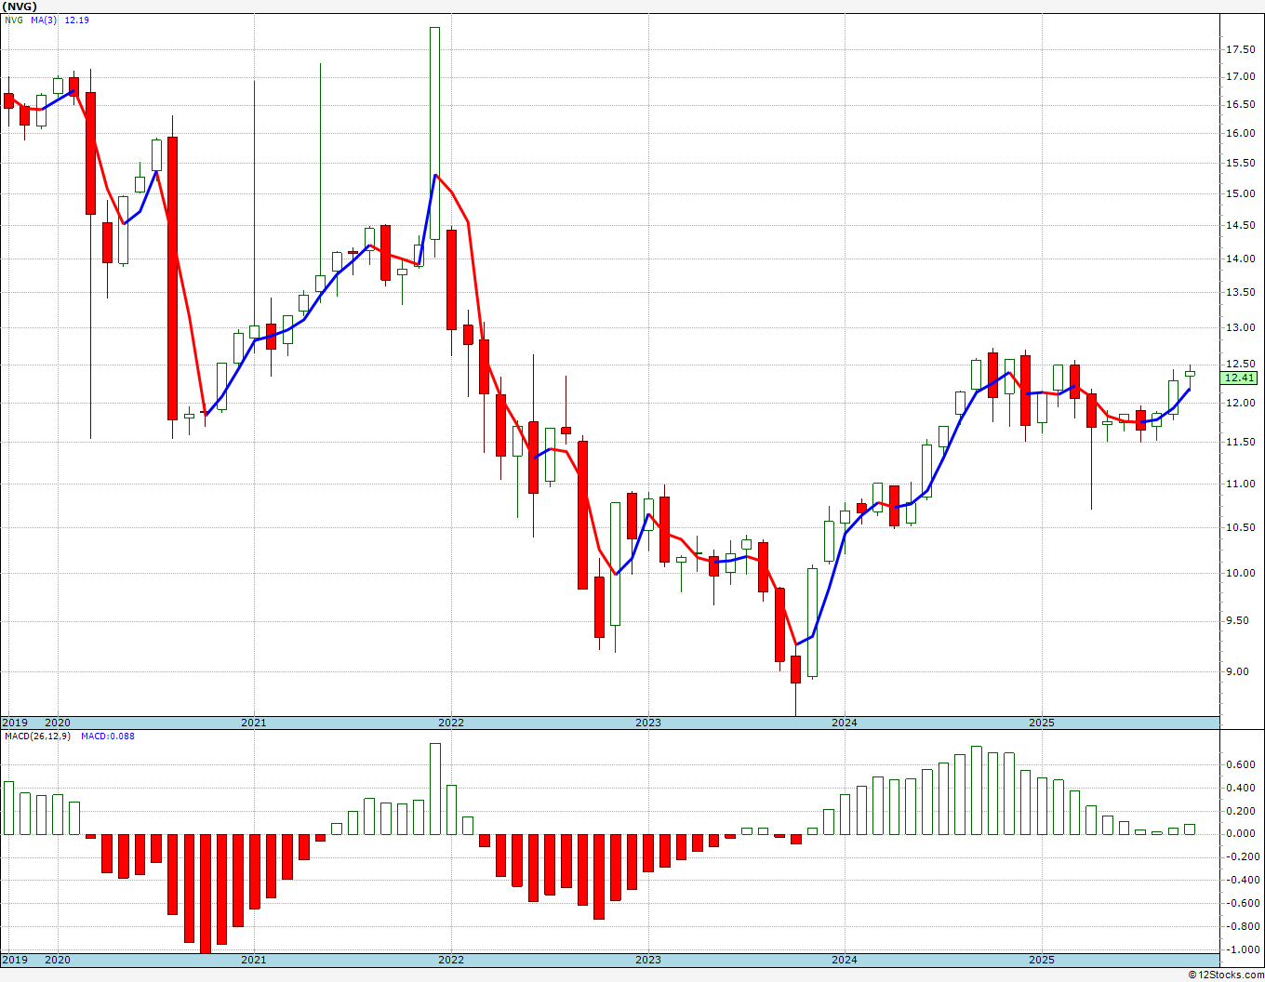Select 2025 on the MACD panel time axis

[1042, 960]
